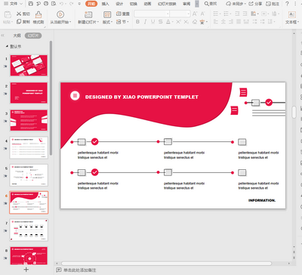This screenshot has width=302, height=275.
Task: Click the 复制 copy button
Action: click(x=23, y=22)
